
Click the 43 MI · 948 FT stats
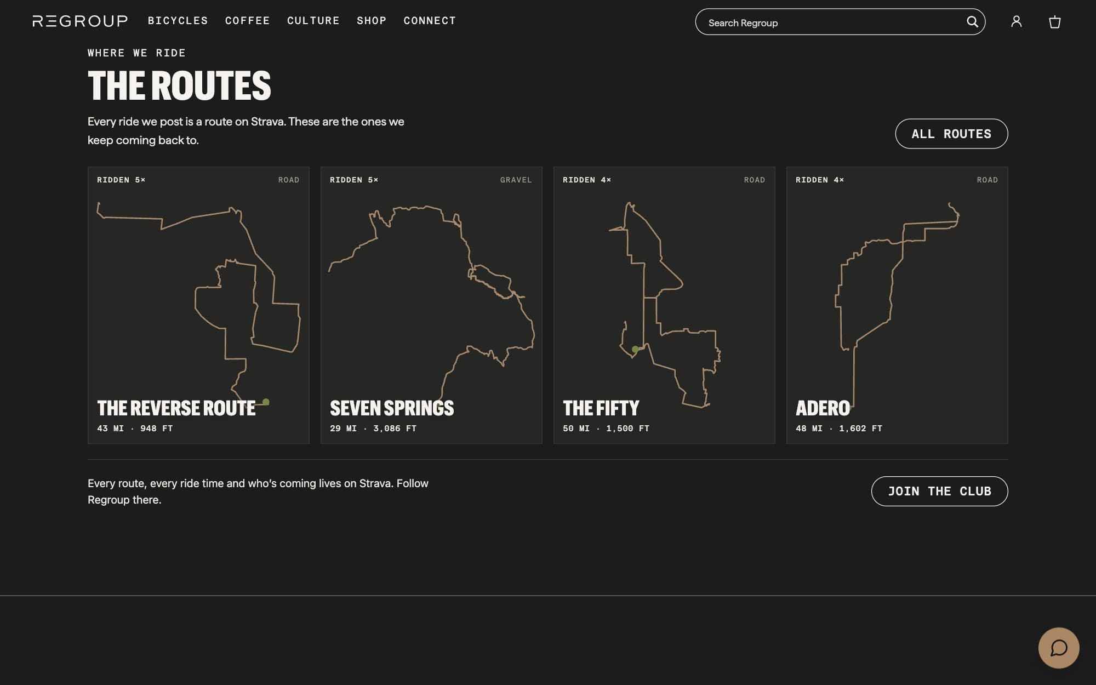tap(135, 429)
